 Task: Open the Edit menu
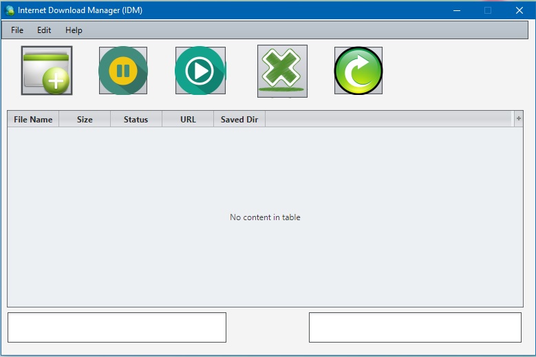click(x=44, y=30)
